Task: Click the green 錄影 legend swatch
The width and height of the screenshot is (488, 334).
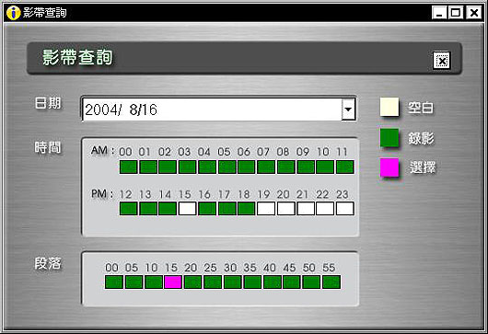Action: pyautogui.click(x=389, y=137)
